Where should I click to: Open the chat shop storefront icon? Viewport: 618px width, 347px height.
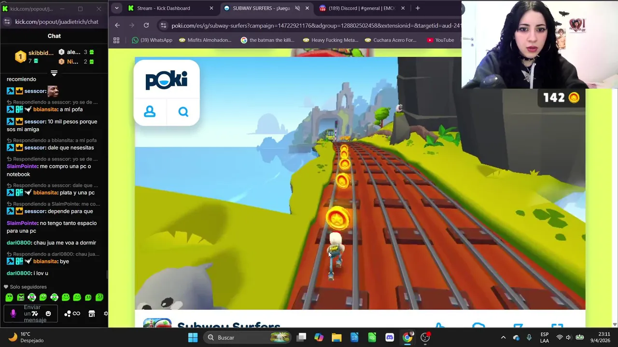pyautogui.click(x=92, y=314)
